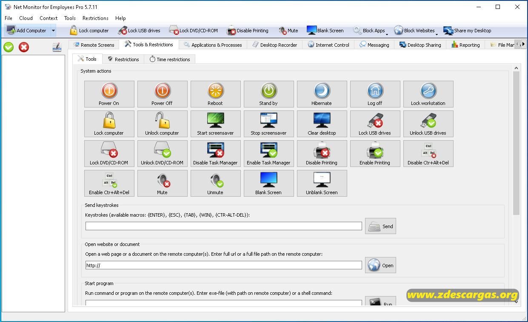Open the Context menu
Image resolution: width=528 pixels, height=322 pixels.
coord(49,18)
